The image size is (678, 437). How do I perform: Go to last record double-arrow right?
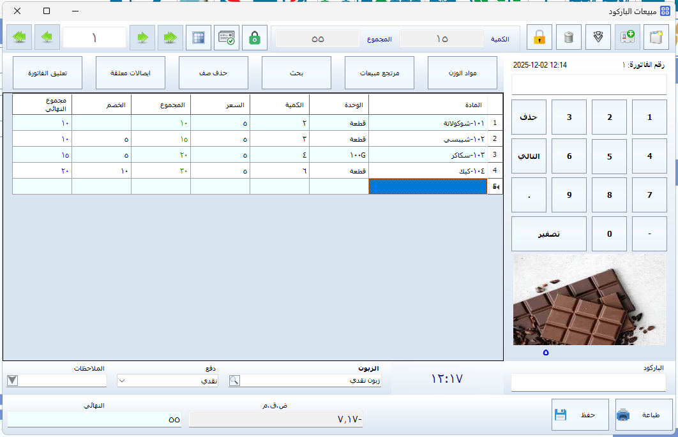(169, 38)
